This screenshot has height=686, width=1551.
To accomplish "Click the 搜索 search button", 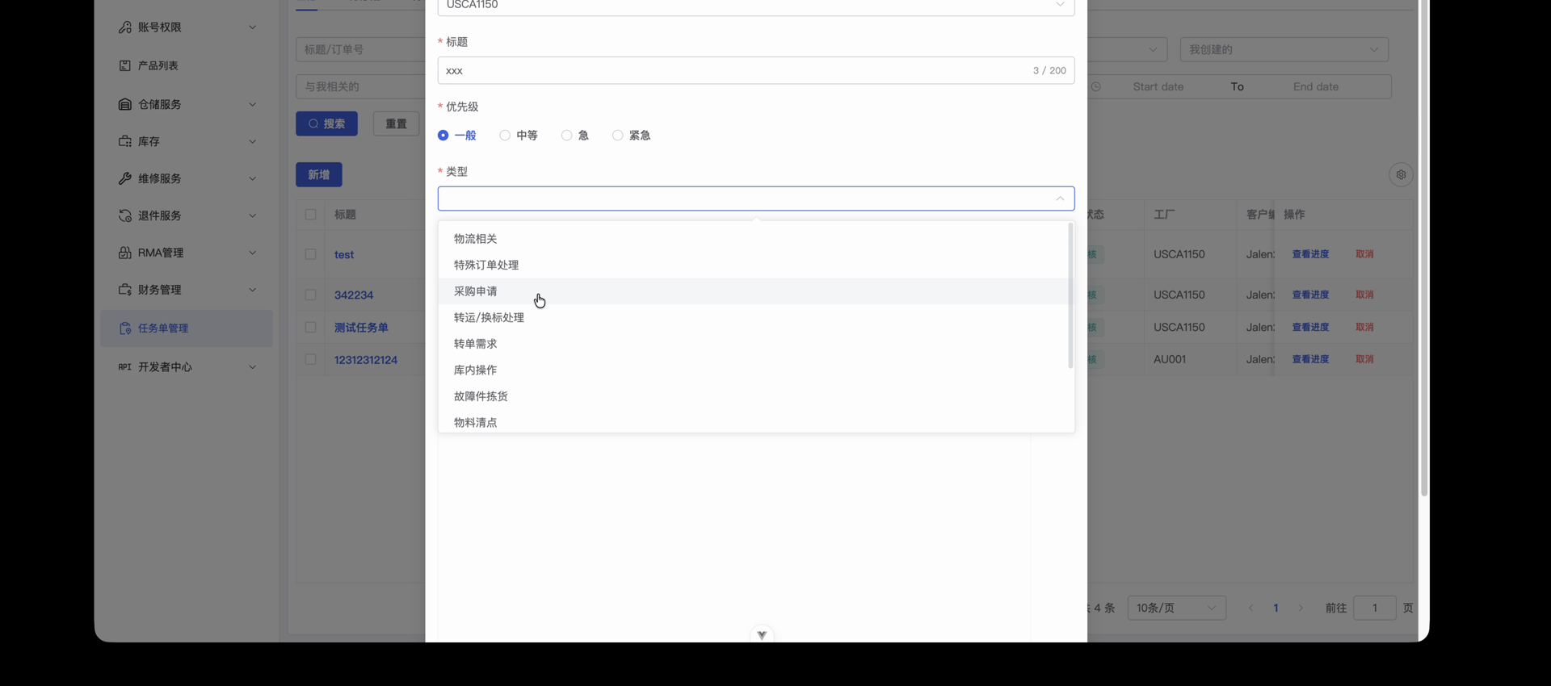I will point(326,123).
